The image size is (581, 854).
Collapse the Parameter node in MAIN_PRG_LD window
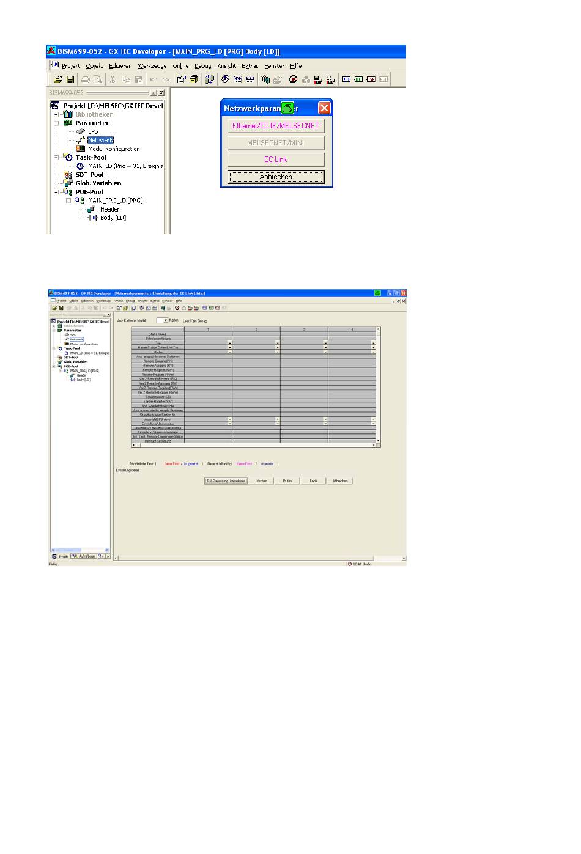56,123
